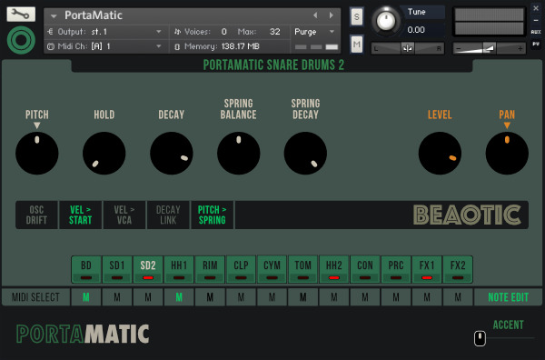545x360 pixels.
Task: Toggle the Decay Link switch
Action: point(168,215)
